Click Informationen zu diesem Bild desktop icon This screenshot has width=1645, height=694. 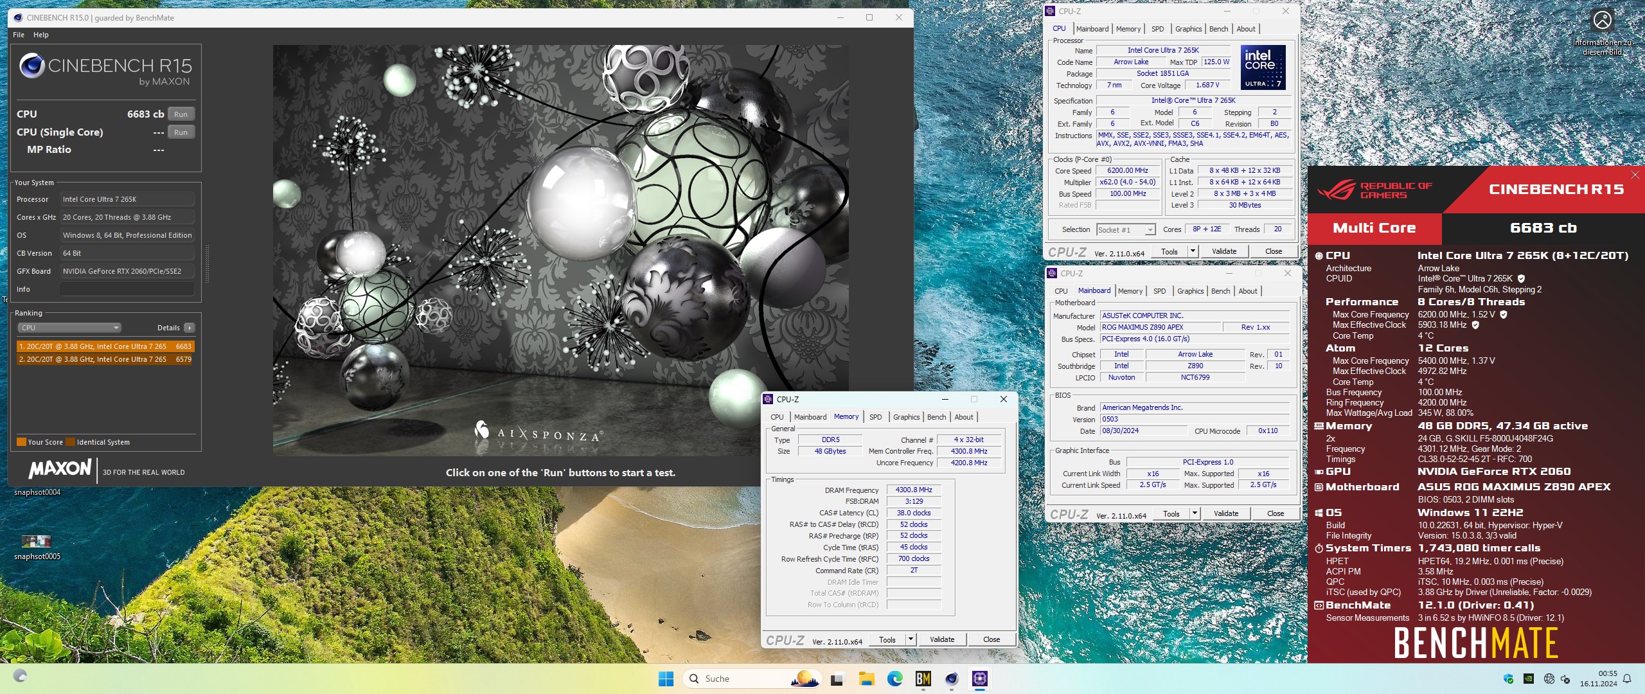coord(1603,32)
